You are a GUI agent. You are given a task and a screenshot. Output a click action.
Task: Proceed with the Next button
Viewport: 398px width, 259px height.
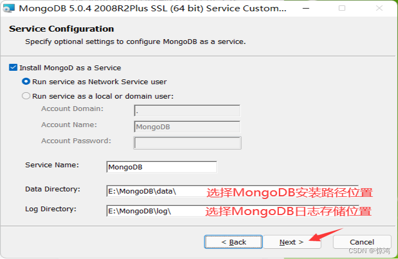(292, 242)
